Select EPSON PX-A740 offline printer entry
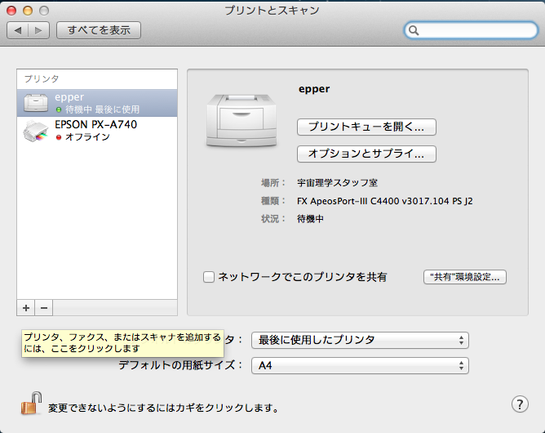The height and width of the screenshot is (433, 545). [98, 131]
